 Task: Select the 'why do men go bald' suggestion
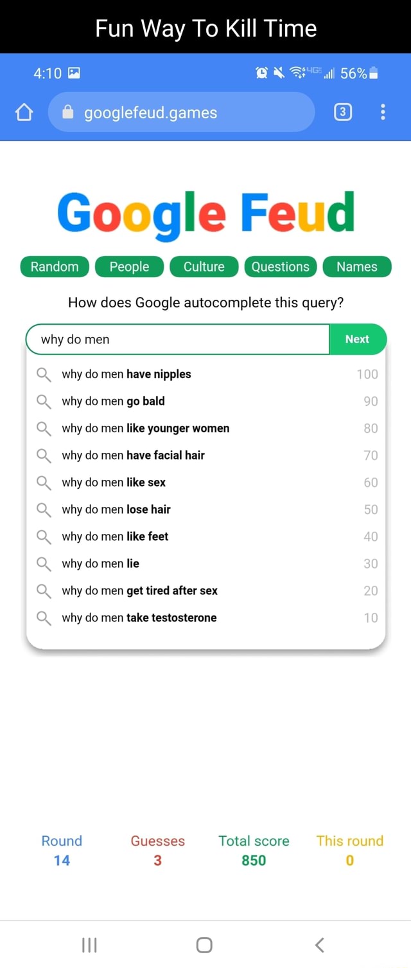click(x=205, y=401)
